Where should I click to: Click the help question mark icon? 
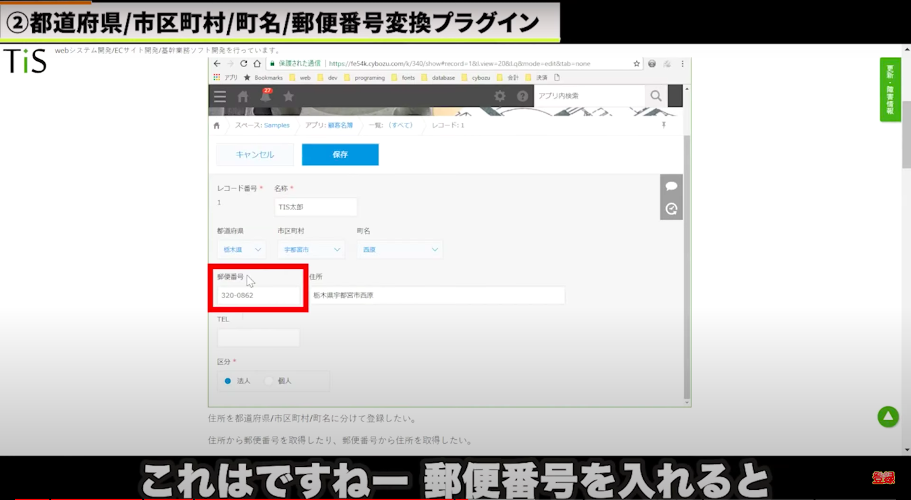point(523,96)
